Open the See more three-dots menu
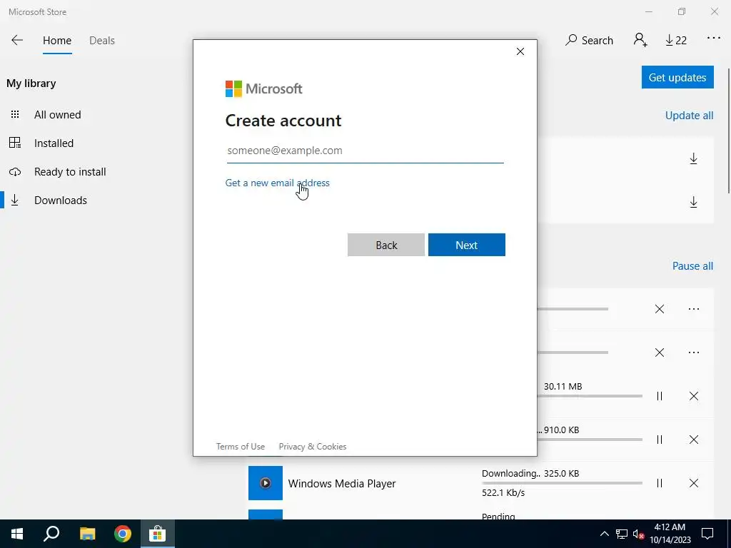The width and height of the screenshot is (731, 548). coord(713,39)
